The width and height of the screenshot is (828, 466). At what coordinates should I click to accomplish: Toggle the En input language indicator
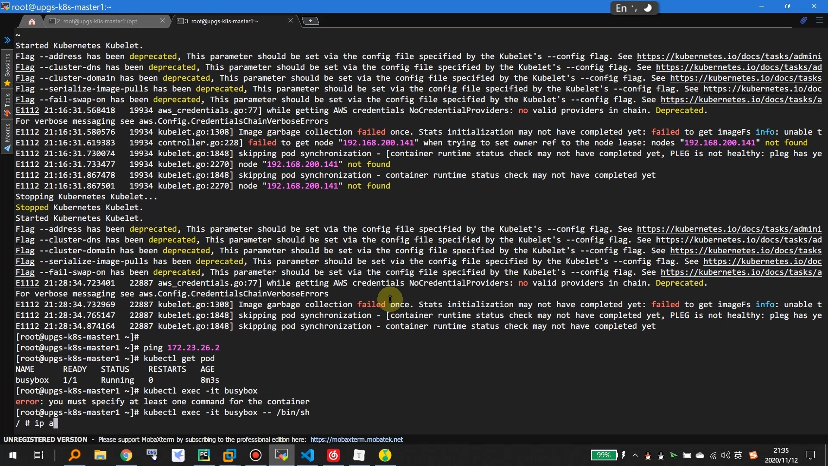click(621, 8)
